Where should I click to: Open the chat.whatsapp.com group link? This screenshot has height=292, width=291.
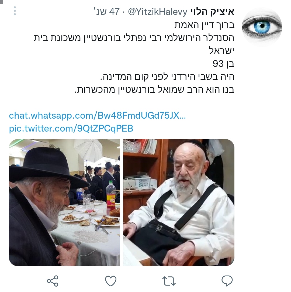(97, 116)
